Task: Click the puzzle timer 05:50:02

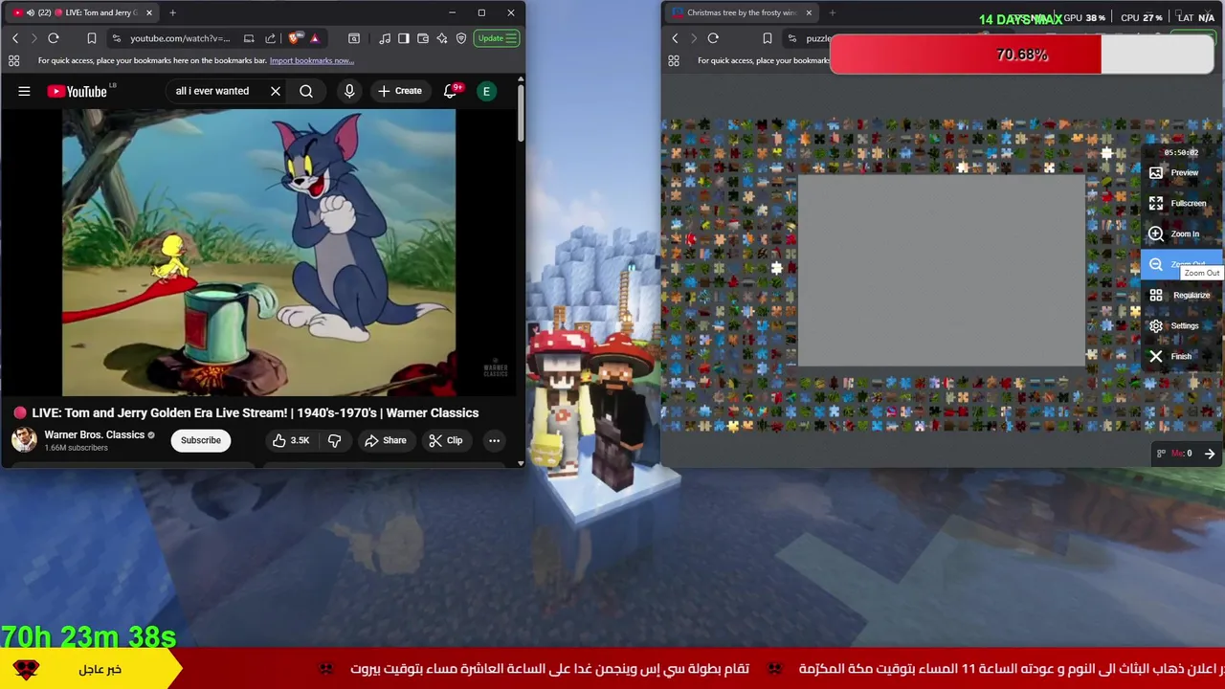Action: pyautogui.click(x=1181, y=152)
